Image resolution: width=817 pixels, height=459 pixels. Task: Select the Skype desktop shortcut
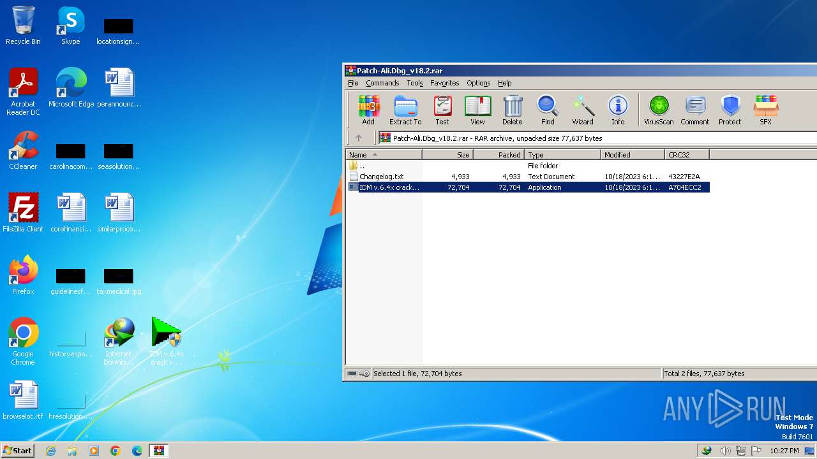[71, 26]
